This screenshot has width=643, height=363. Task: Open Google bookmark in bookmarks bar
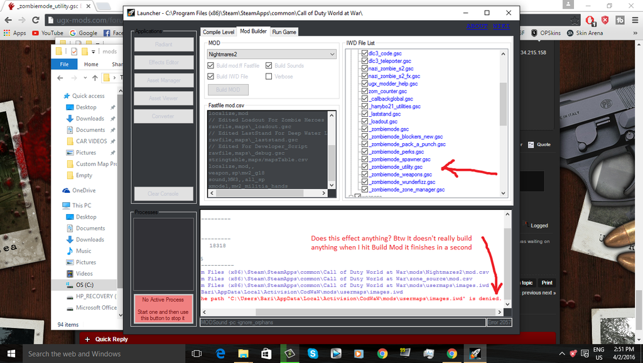coord(84,33)
